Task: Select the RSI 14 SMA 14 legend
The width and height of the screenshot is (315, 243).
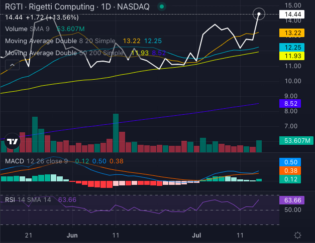Action: pos(41,200)
